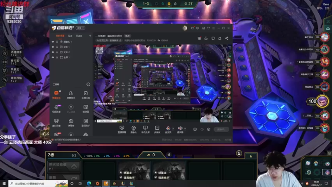Hide the 摄像头 1 source
This screenshot has height=187, width=332.
coord(53,42)
